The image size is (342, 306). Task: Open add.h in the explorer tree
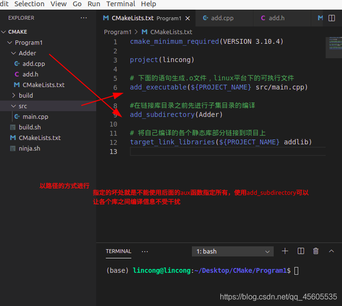click(30, 75)
